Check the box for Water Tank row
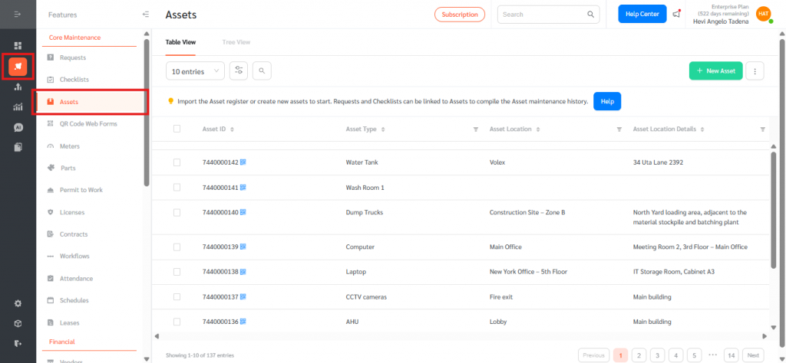This screenshot has width=786, height=363. tap(177, 162)
